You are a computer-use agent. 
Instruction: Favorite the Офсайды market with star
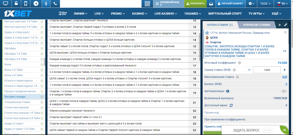(42, 48)
